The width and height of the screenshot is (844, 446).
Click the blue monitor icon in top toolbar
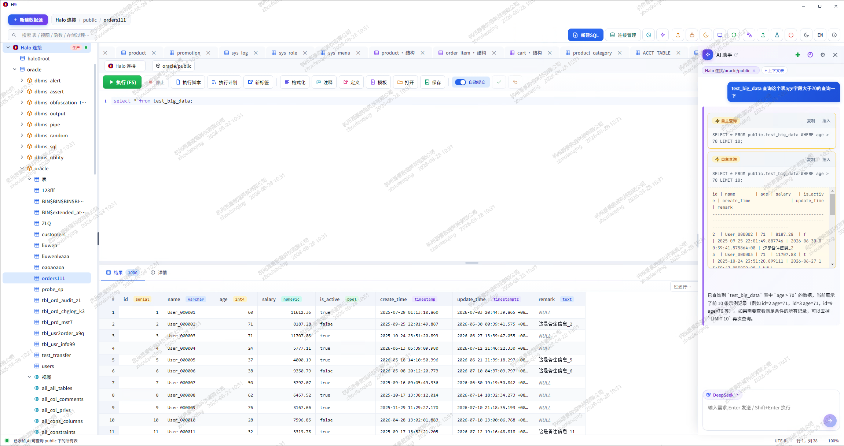pos(720,35)
